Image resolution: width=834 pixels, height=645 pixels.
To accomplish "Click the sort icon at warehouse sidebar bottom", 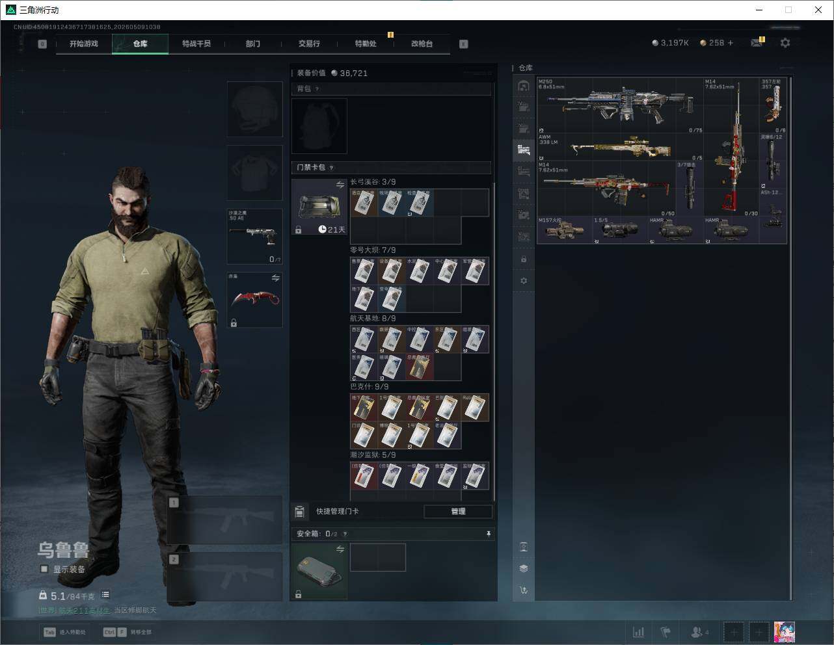I will (x=524, y=590).
